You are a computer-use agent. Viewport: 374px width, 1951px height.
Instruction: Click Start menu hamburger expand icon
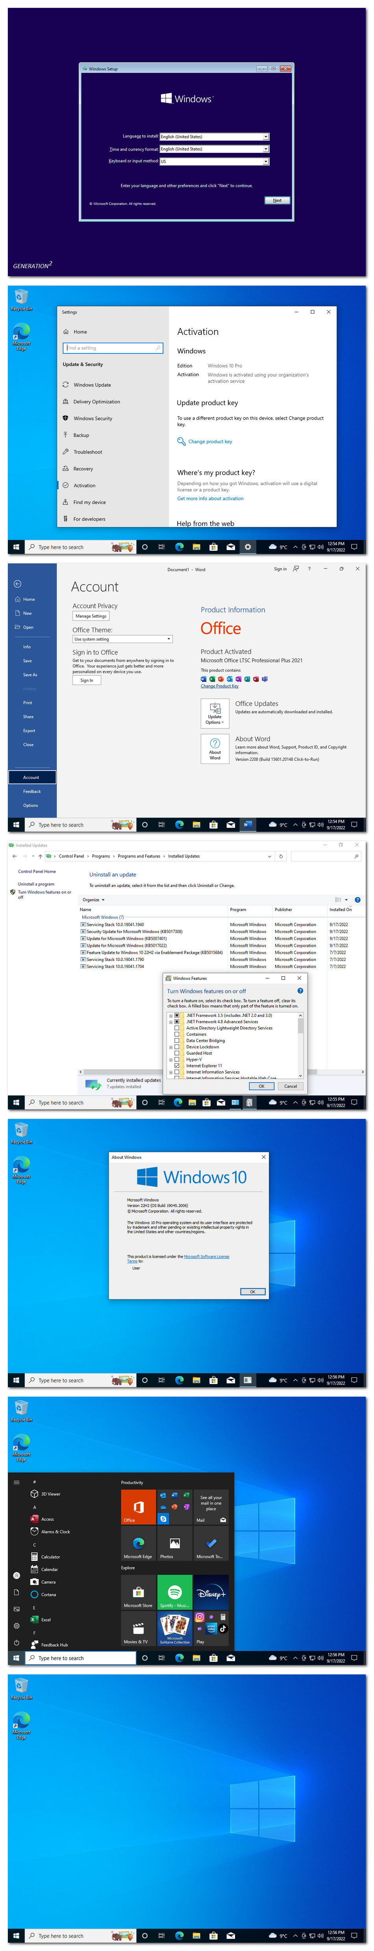click(17, 1482)
